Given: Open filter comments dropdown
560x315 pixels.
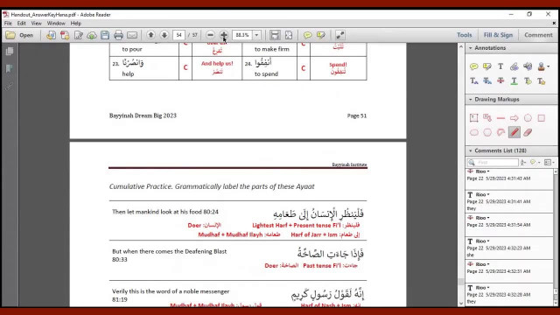Looking at the screenshot, I should [x=535, y=163].
